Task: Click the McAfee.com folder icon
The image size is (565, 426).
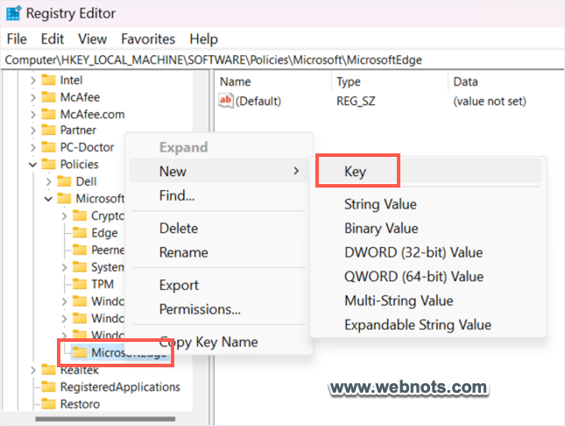Action: tap(48, 114)
